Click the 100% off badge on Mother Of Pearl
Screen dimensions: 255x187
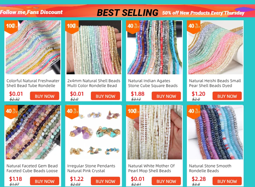click(x=133, y=112)
